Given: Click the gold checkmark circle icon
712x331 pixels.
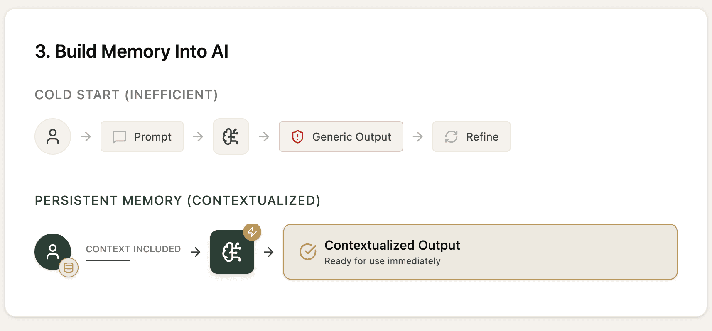Looking at the screenshot, I should tap(308, 252).
